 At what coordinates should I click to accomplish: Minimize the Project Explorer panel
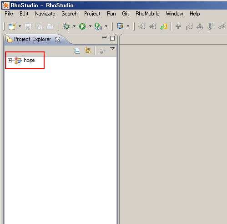[104, 37]
